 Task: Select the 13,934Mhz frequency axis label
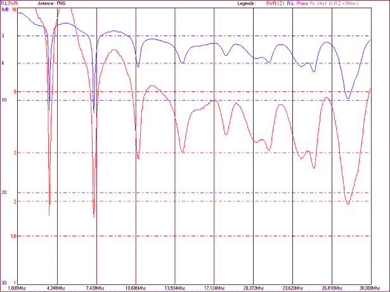pos(174,288)
